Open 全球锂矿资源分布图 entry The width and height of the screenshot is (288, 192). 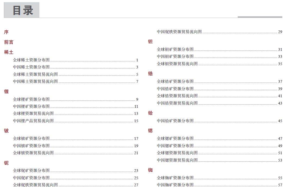point(76,99)
